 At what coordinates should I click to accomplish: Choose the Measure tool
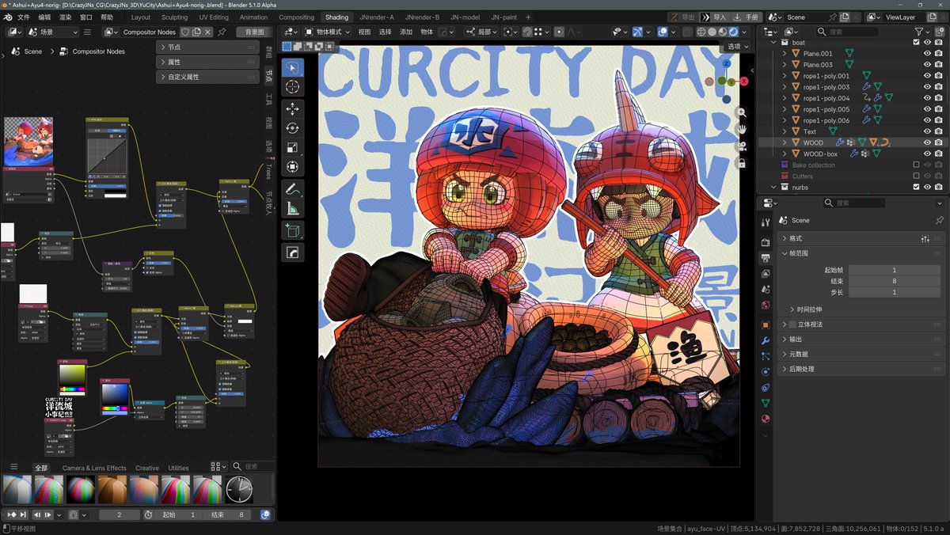[292, 209]
